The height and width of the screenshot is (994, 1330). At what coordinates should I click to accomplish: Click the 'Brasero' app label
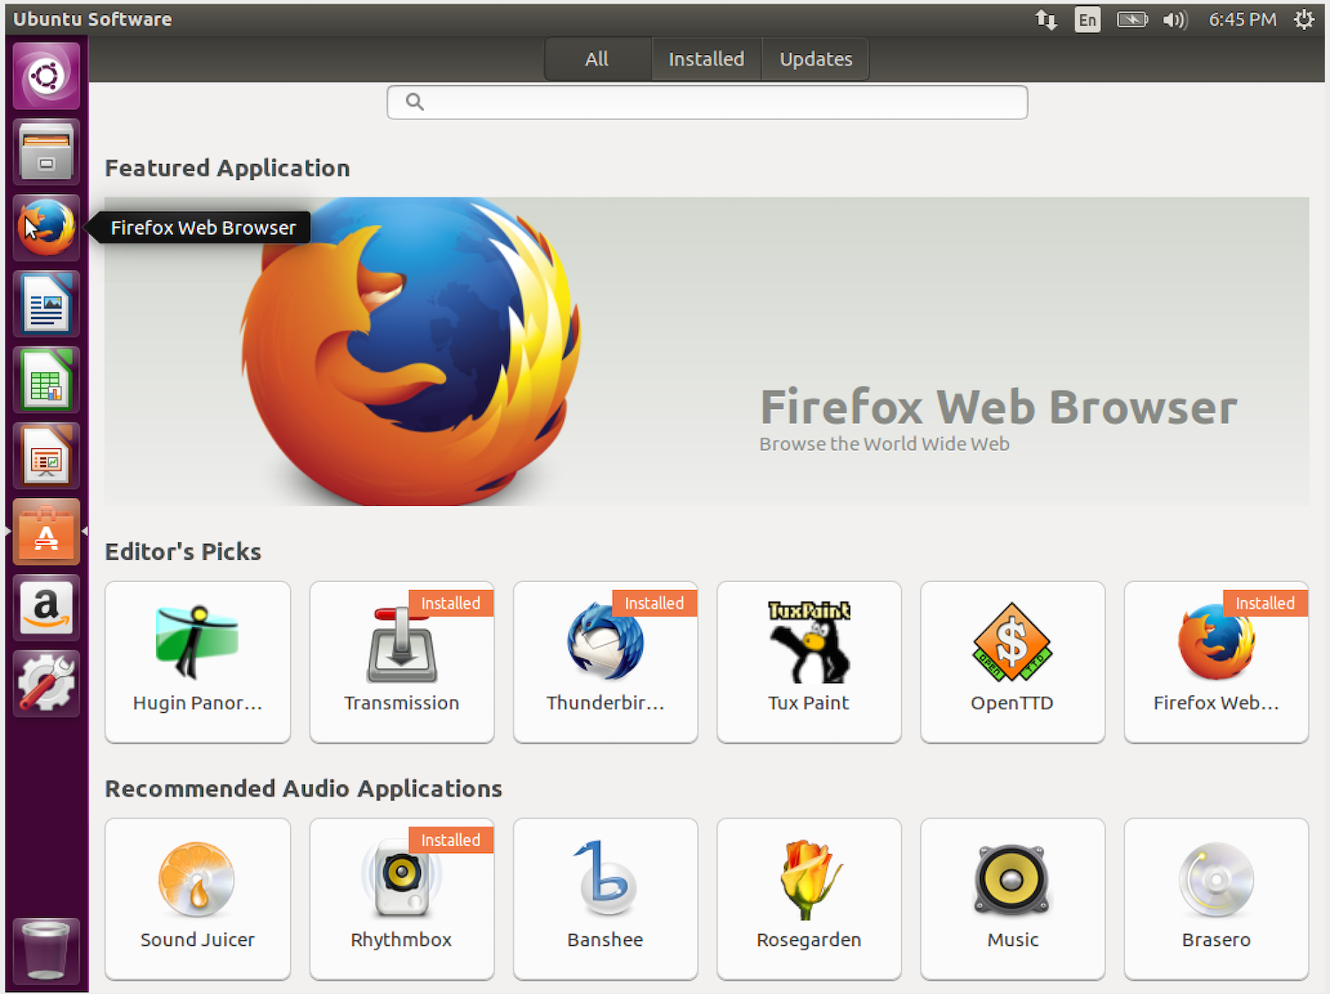[1217, 940]
